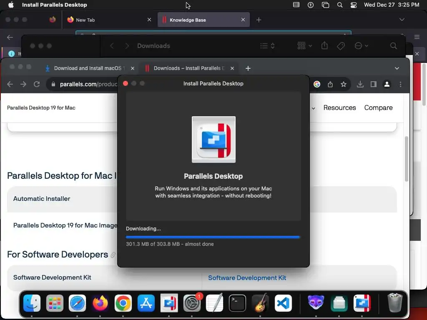Open Compare link in page navigation
The height and width of the screenshot is (320, 427).
[378, 108]
